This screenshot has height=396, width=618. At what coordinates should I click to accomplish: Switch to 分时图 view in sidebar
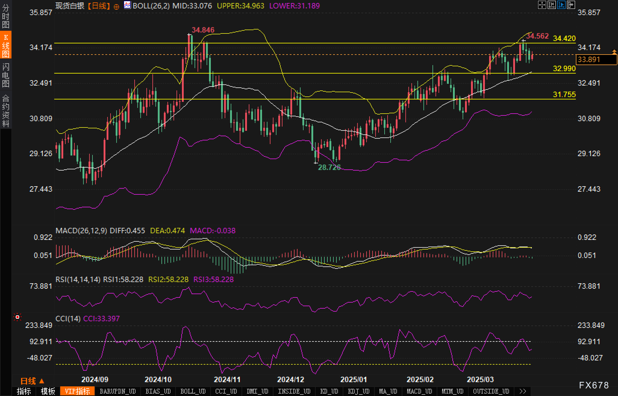(5, 16)
